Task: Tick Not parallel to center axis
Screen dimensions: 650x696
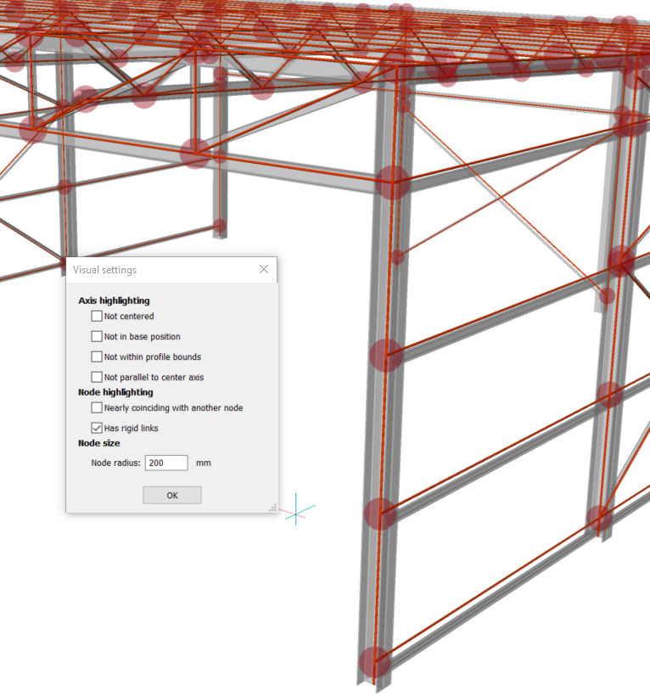Action: click(97, 378)
